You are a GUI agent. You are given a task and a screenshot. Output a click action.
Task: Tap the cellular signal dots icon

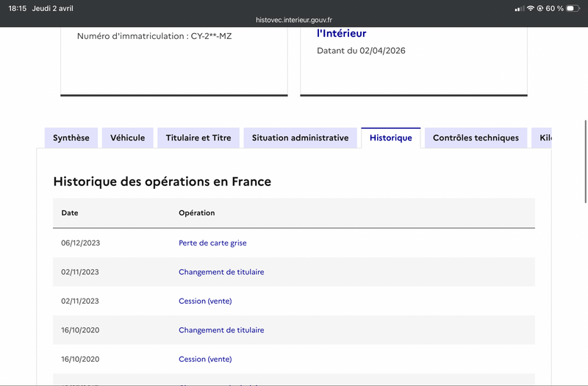520,8
